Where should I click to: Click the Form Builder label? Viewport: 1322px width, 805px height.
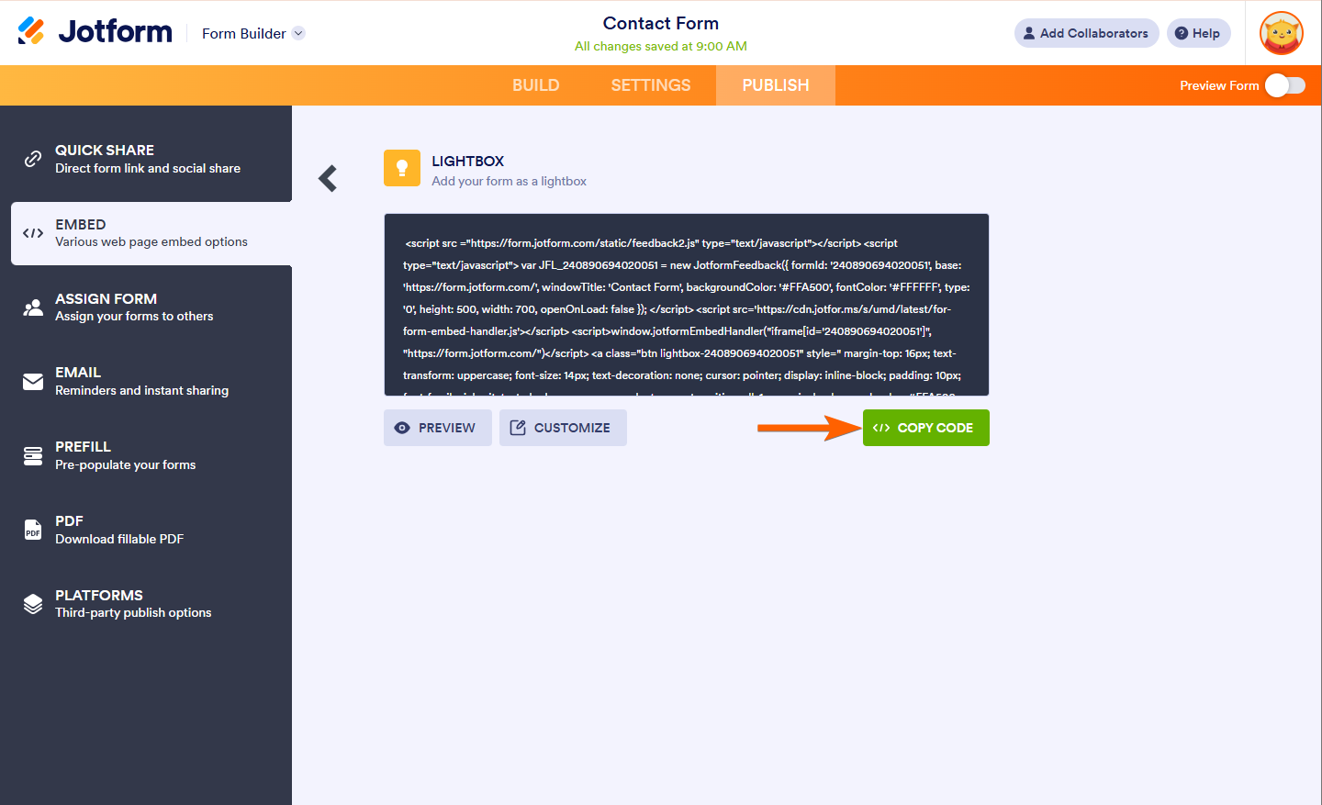[244, 33]
